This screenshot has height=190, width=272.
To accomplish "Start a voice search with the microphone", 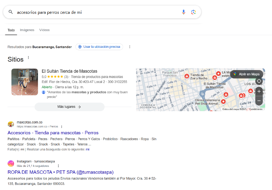I will point(183,12).
